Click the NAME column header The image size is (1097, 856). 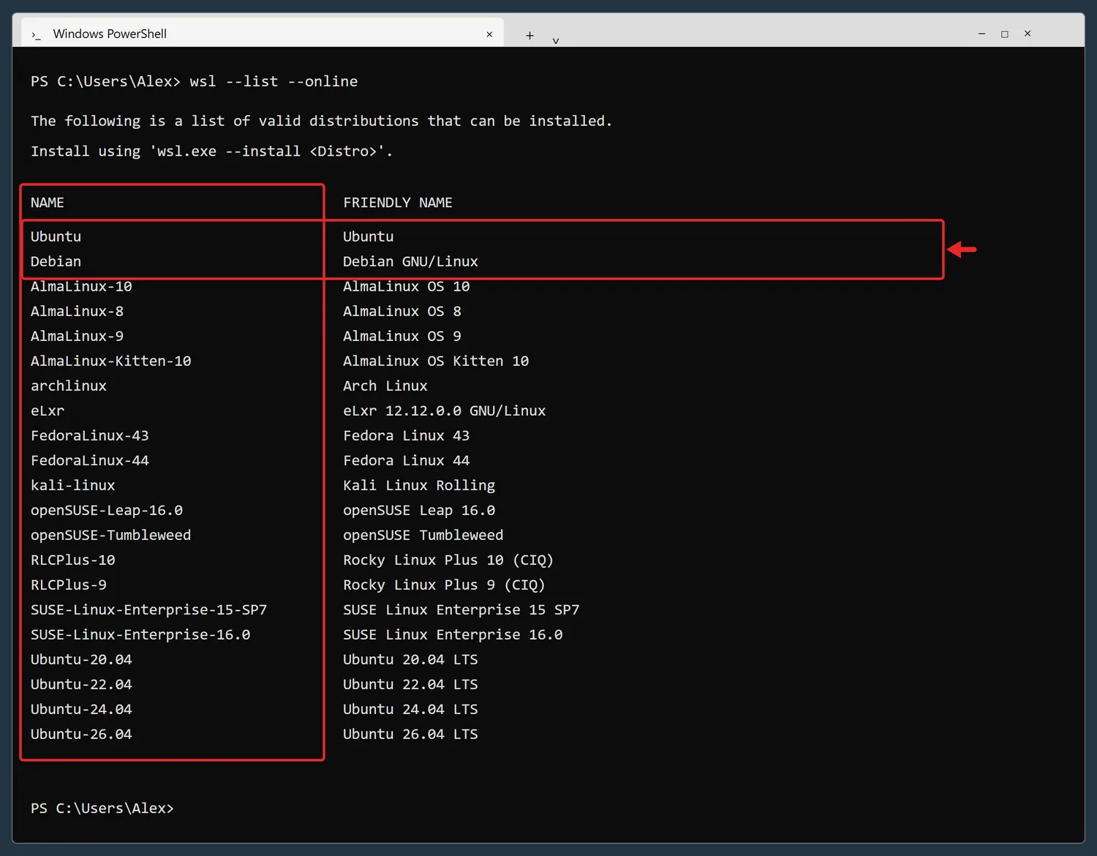pyautogui.click(x=48, y=203)
